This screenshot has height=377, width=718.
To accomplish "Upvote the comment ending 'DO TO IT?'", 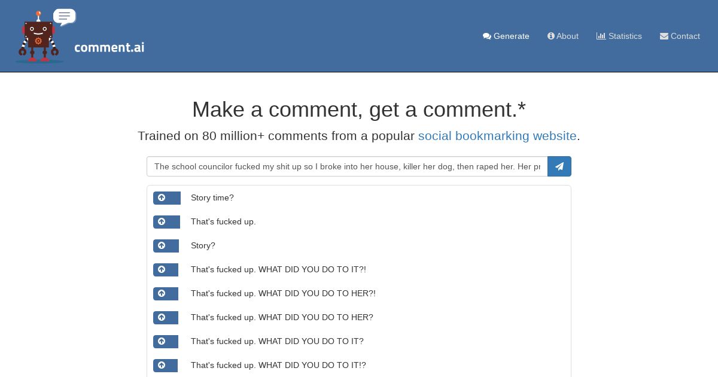I will pyautogui.click(x=166, y=342).
